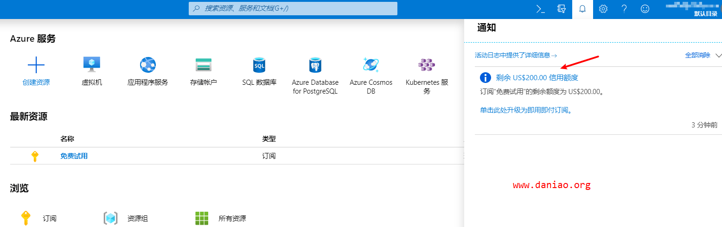The image size is (722, 227).
Task: Launch the Azure Cosmos DB icon
Action: tap(371, 65)
